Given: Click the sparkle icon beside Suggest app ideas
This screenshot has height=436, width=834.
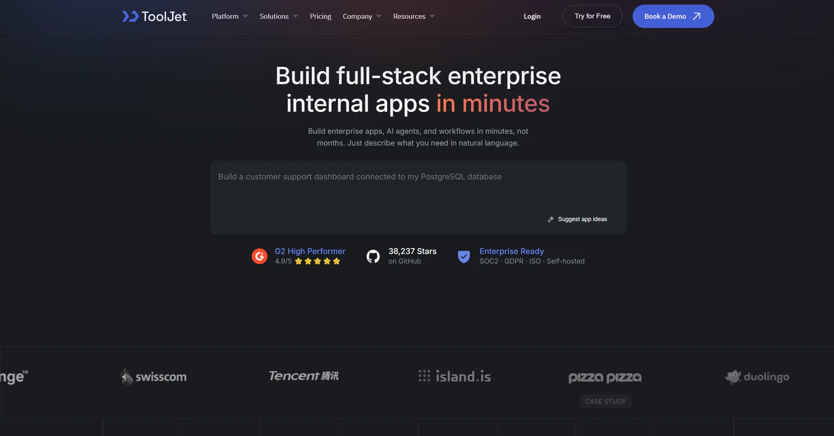Looking at the screenshot, I should point(551,219).
